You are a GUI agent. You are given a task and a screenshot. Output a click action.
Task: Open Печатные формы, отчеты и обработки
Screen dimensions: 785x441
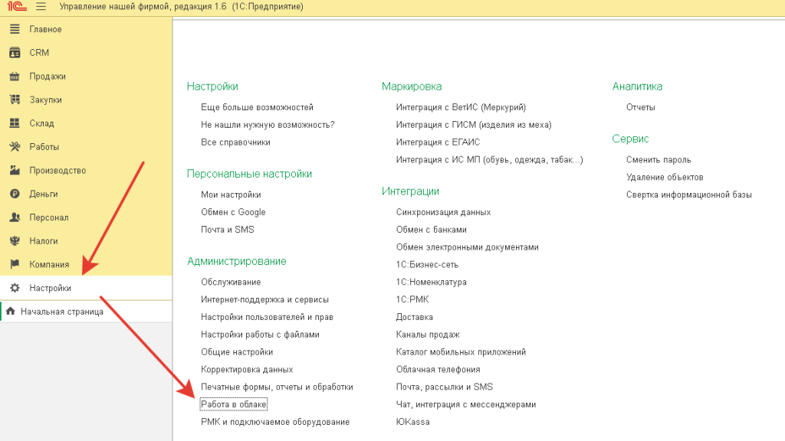pos(277,387)
